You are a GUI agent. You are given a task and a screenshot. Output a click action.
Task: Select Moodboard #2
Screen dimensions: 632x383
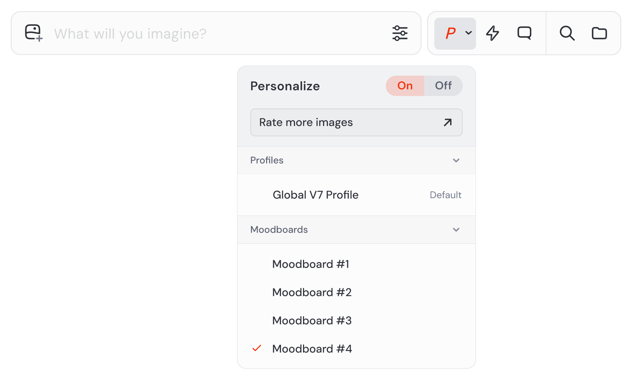click(x=312, y=292)
